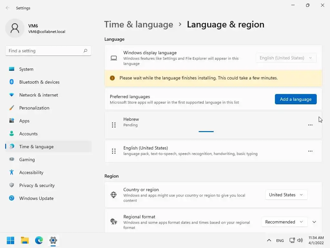This screenshot has width=330, height=248.
Task: Click the Add a language button
Action: 296,99
